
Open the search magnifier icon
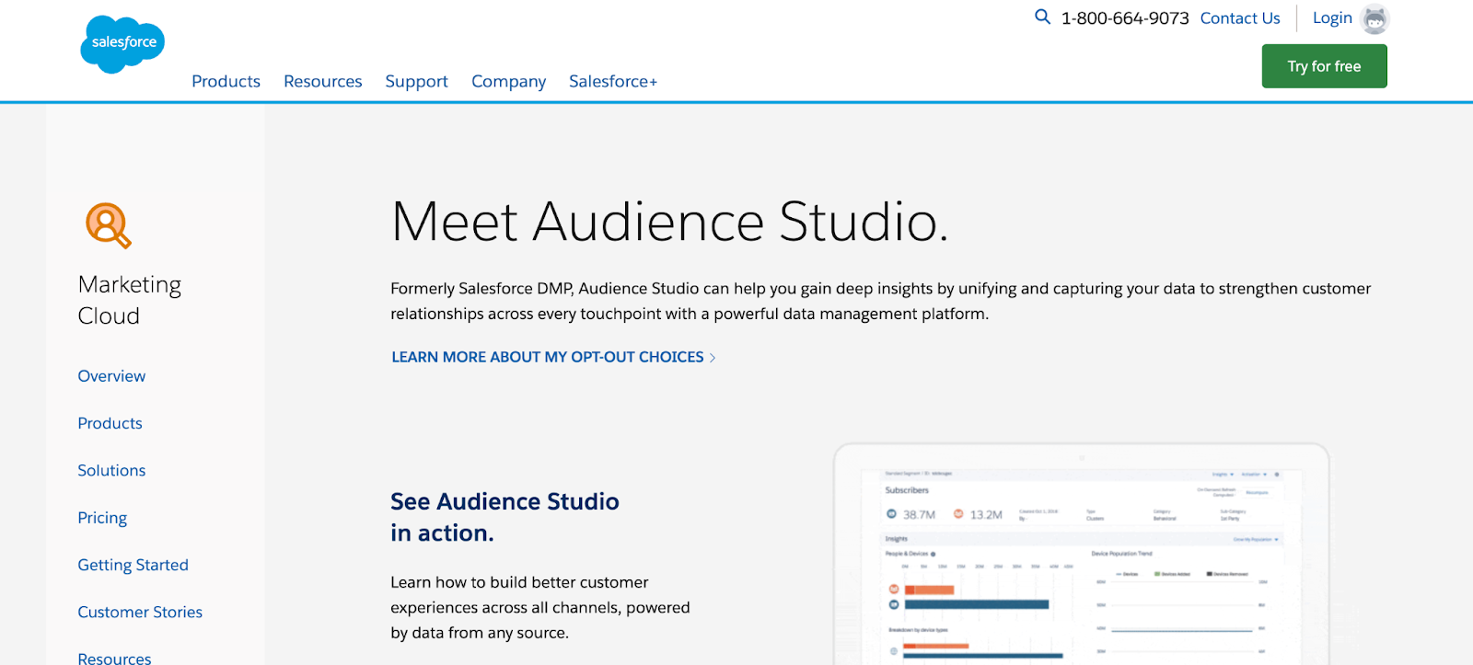click(x=1042, y=17)
